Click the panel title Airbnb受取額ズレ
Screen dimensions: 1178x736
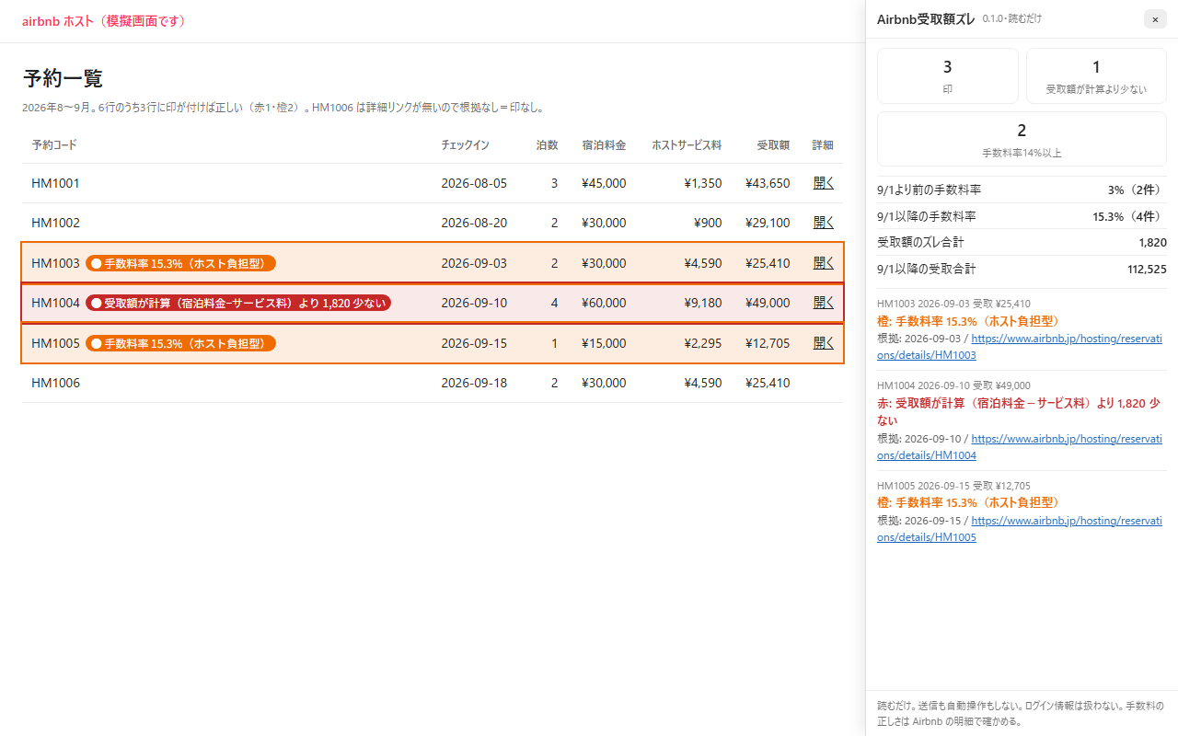coord(926,19)
